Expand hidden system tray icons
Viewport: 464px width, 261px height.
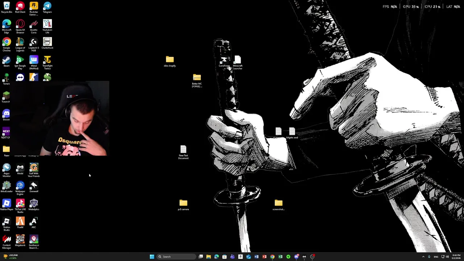(x=423, y=257)
